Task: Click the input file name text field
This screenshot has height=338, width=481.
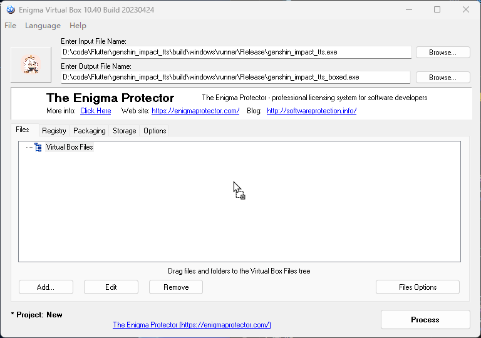Action: coord(236,53)
